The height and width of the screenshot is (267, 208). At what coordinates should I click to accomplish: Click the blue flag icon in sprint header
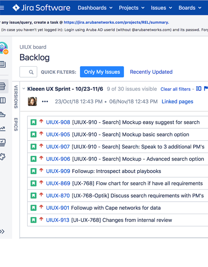[206, 89]
